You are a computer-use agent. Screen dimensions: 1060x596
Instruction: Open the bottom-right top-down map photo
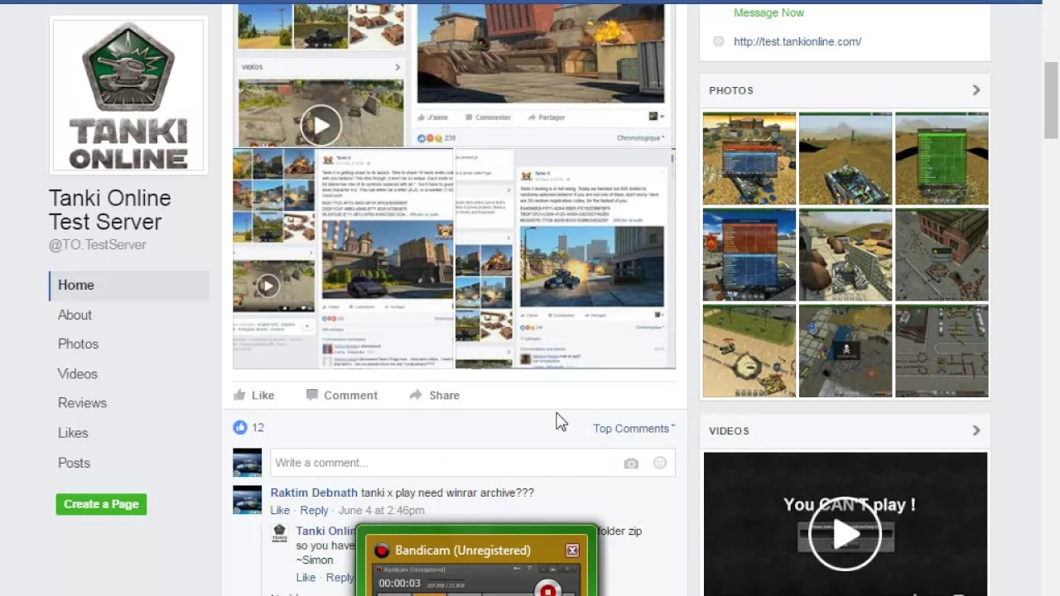[x=942, y=351]
